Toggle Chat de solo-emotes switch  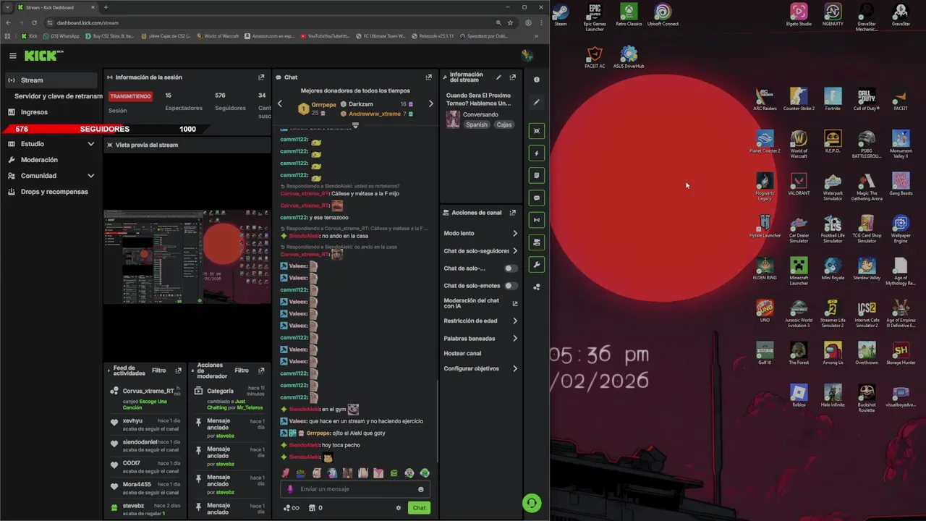[511, 286]
